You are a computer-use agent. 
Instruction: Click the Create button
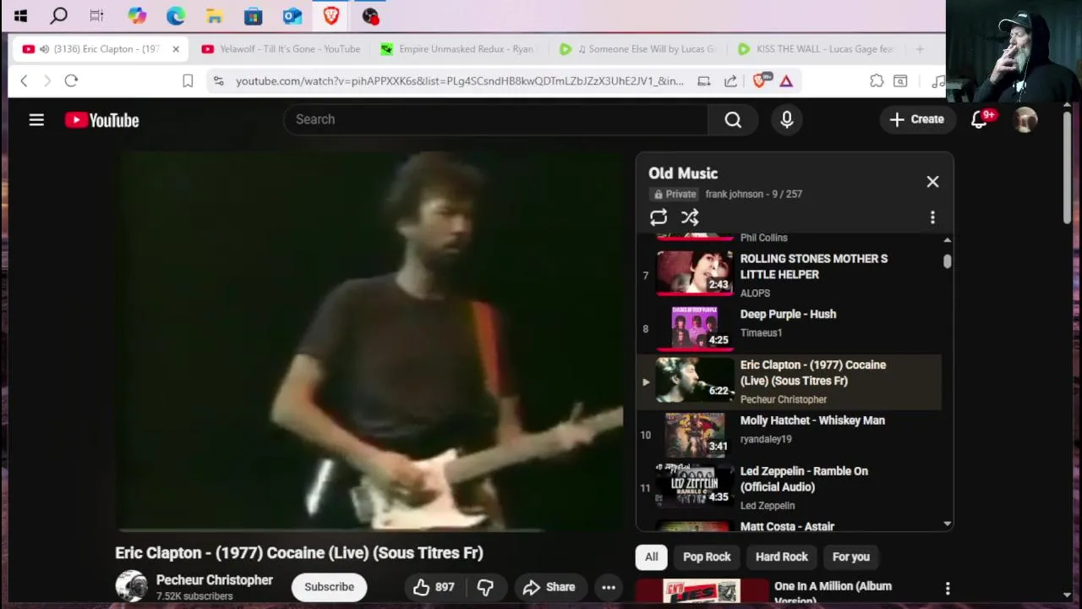(916, 119)
